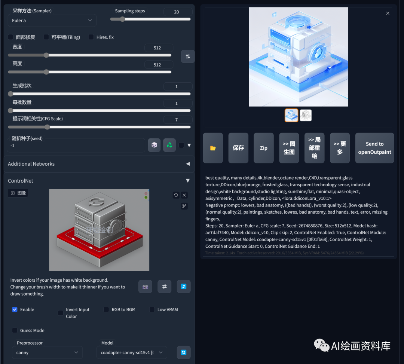This screenshot has height=364, width=404.
Task: Click the blue upward arrow send-dimensions icon
Action: [184, 287]
